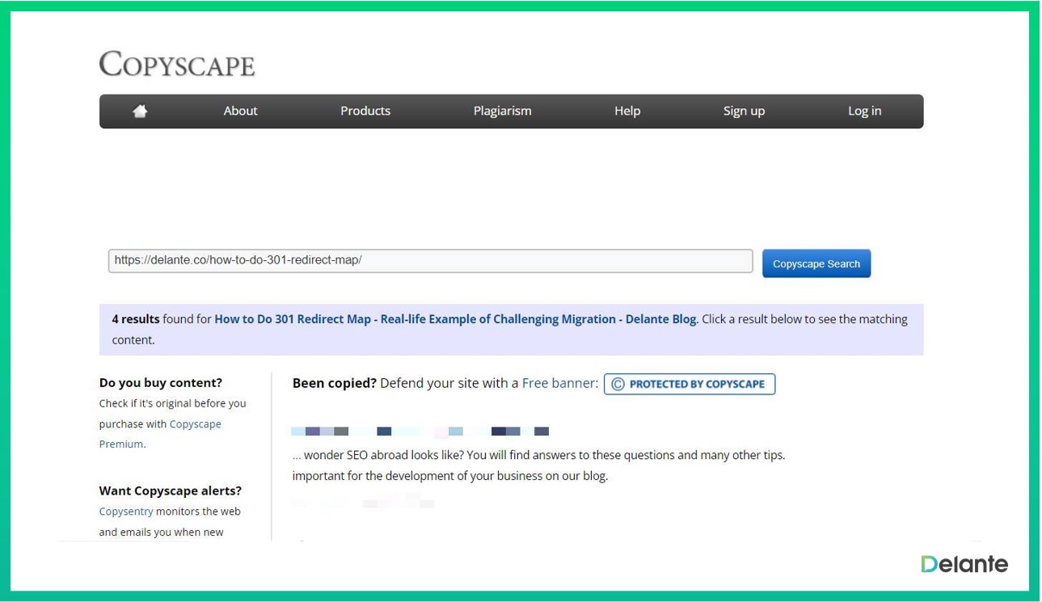
Task: Click the Copyscape logo at top
Action: [x=177, y=64]
